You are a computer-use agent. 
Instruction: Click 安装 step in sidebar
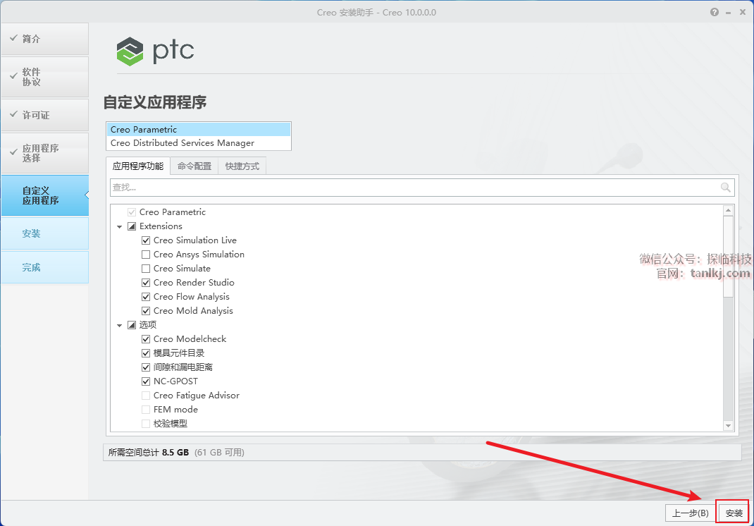click(44, 233)
